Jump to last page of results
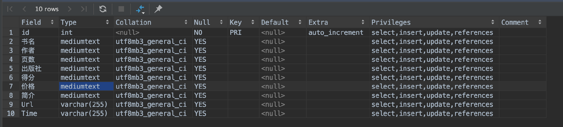Viewport: 563px width, 127px height. coord(84,9)
